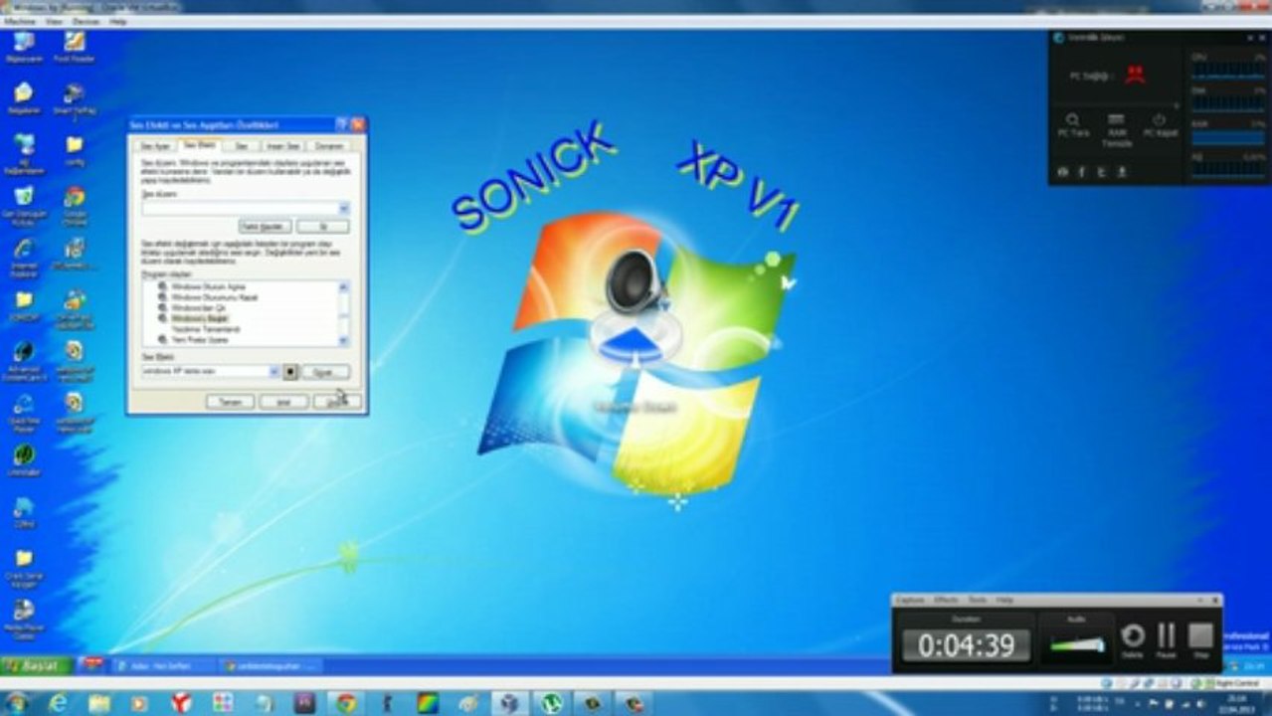Viewport: 1272px width, 716px height.
Task: Select the QuickTime Player desktop icon
Action: pos(24,412)
